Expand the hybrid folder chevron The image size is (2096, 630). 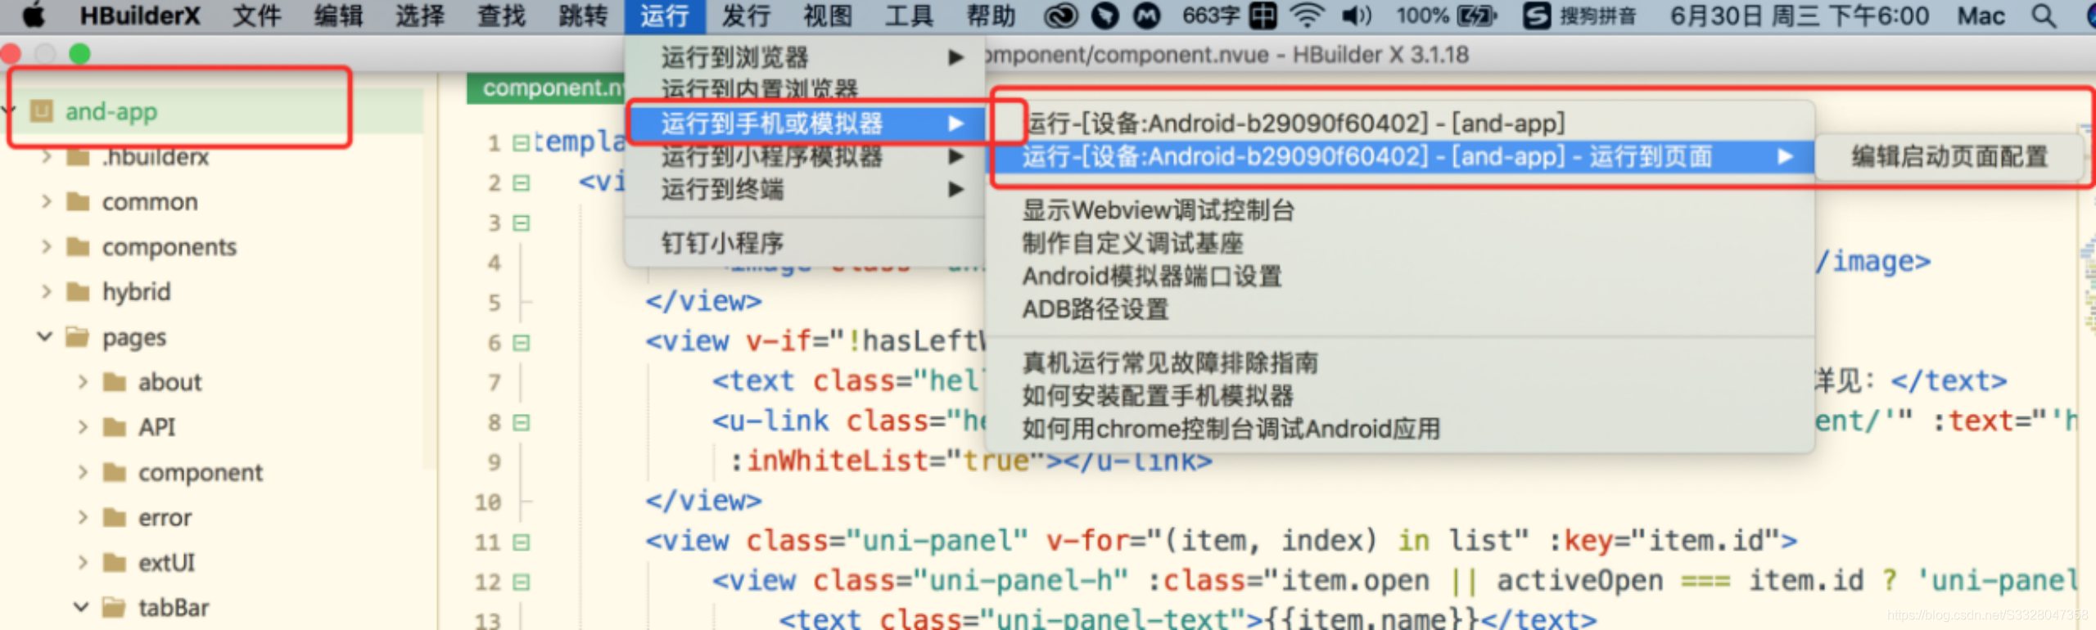(46, 291)
